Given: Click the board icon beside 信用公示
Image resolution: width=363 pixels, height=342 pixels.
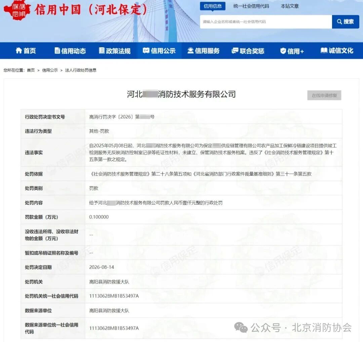Looking at the screenshot, I should click(x=146, y=50).
